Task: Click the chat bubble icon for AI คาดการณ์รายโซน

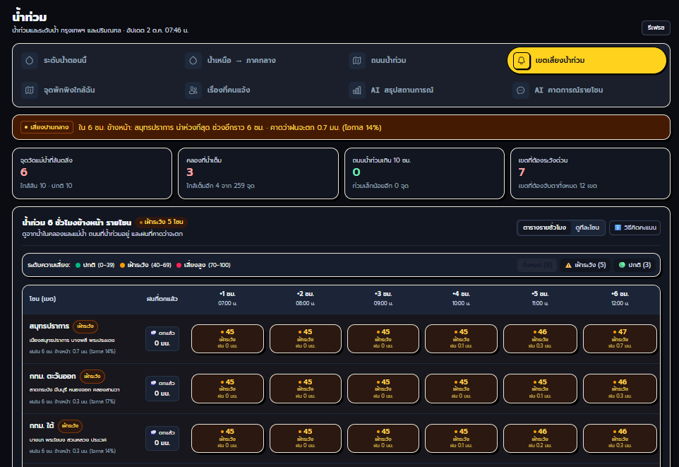Action: (520, 90)
